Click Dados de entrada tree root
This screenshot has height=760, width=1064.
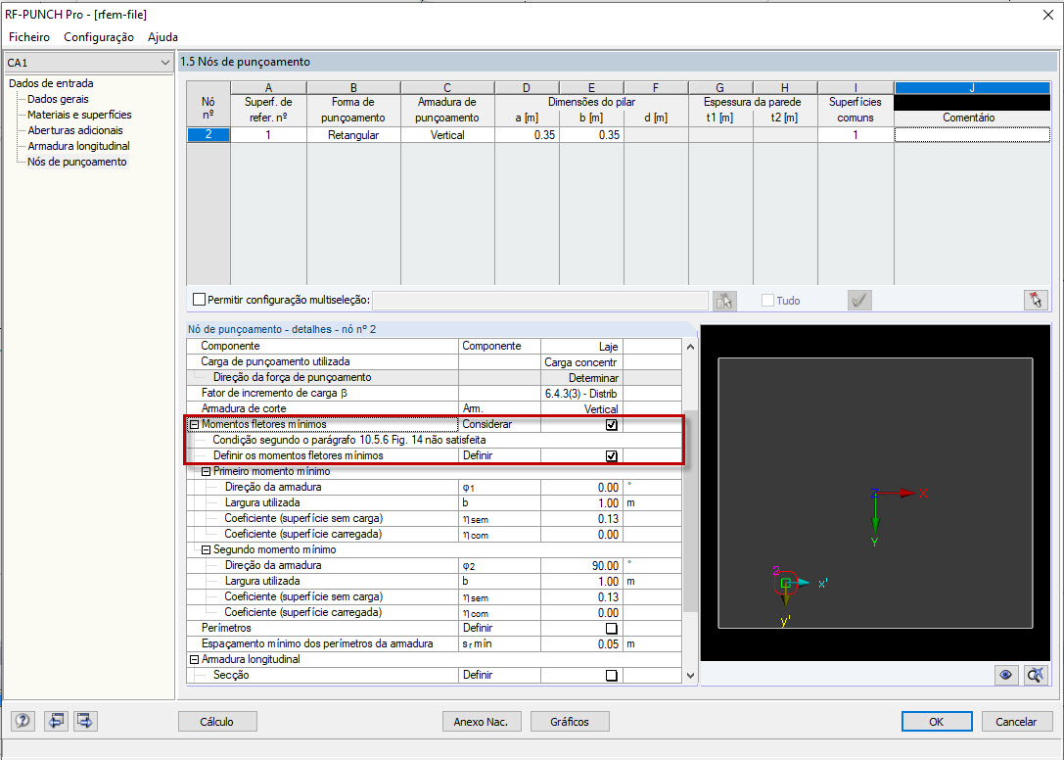pyautogui.click(x=51, y=83)
